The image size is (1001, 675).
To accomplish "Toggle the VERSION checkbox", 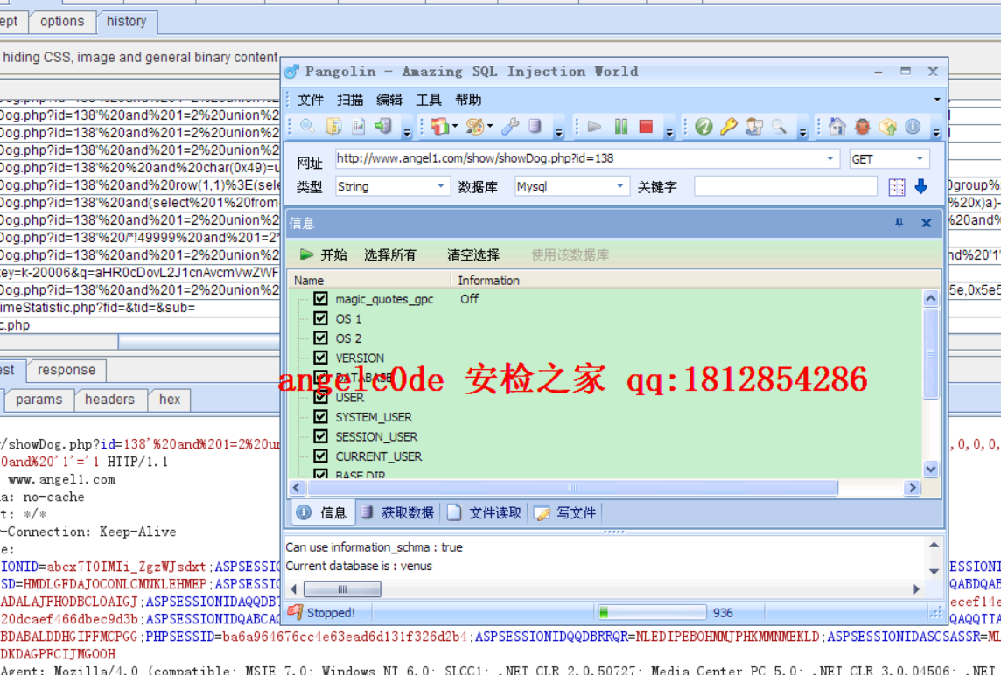I will [x=320, y=358].
